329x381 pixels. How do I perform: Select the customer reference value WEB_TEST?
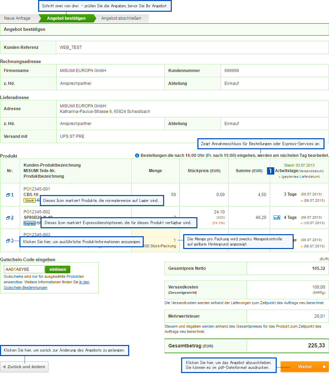71,47
